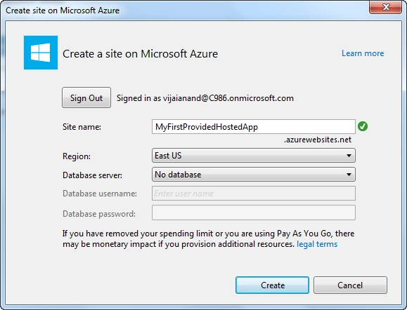This screenshot has height=310, width=407.
Task: Expand the arrow on the Region dropdown
Action: coord(349,156)
